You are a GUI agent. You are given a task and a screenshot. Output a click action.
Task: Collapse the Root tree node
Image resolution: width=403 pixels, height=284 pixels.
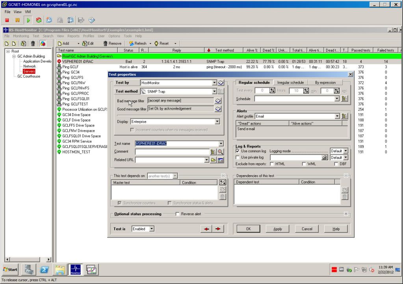[8, 51]
